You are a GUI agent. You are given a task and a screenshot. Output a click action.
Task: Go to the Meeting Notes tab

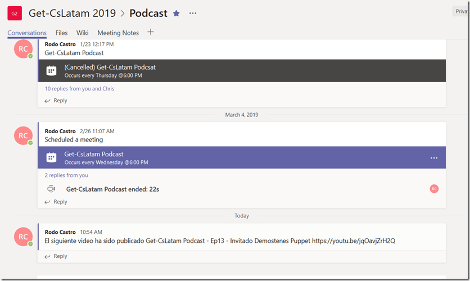pyautogui.click(x=119, y=33)
